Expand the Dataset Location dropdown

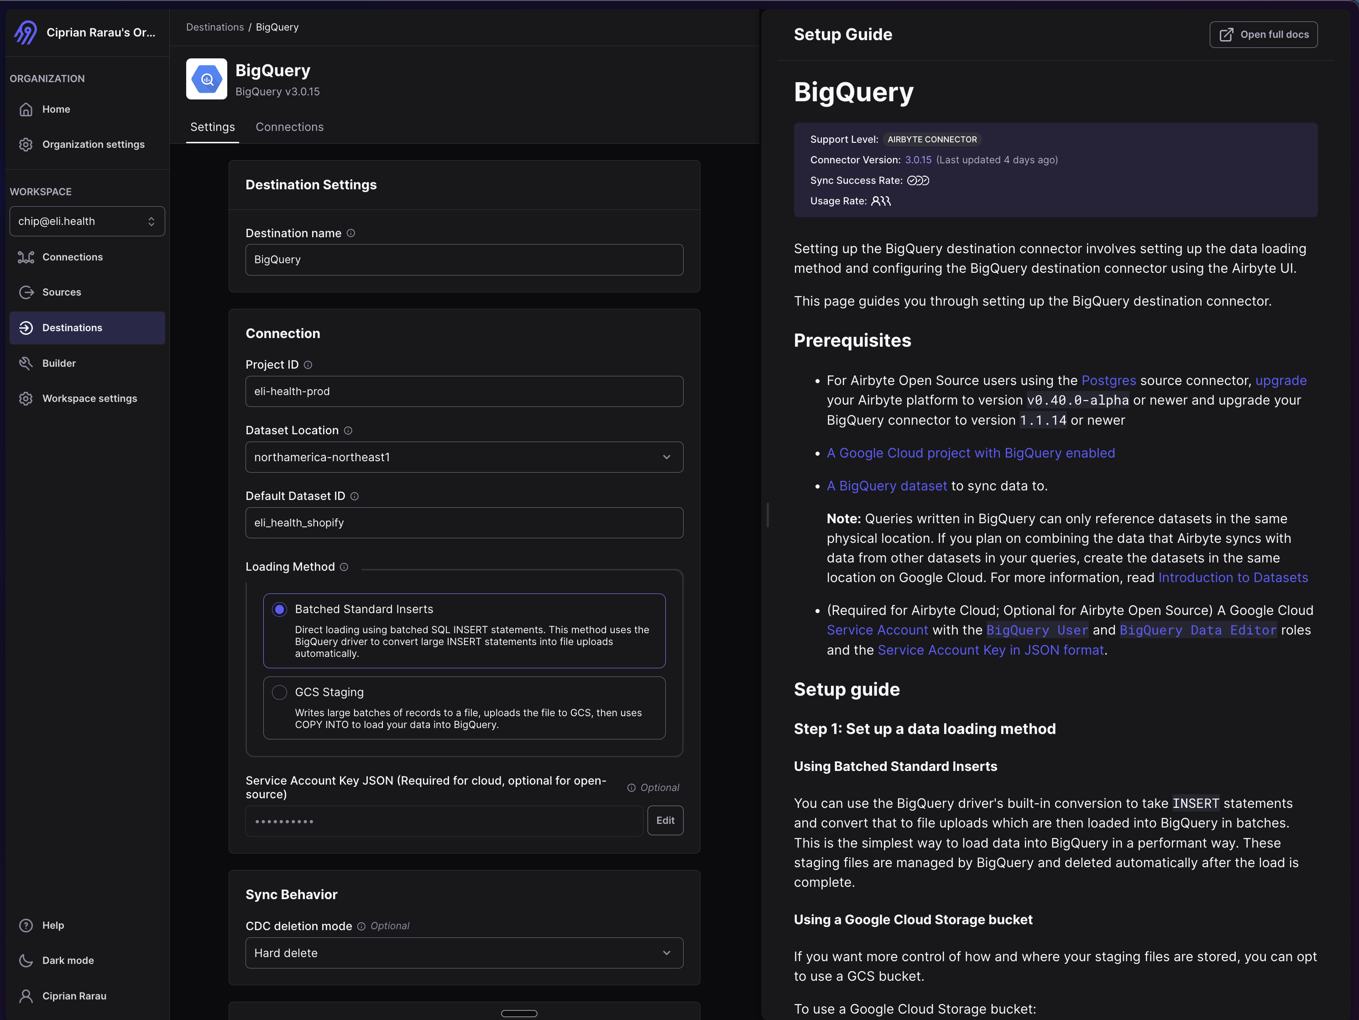click(464, 457)
